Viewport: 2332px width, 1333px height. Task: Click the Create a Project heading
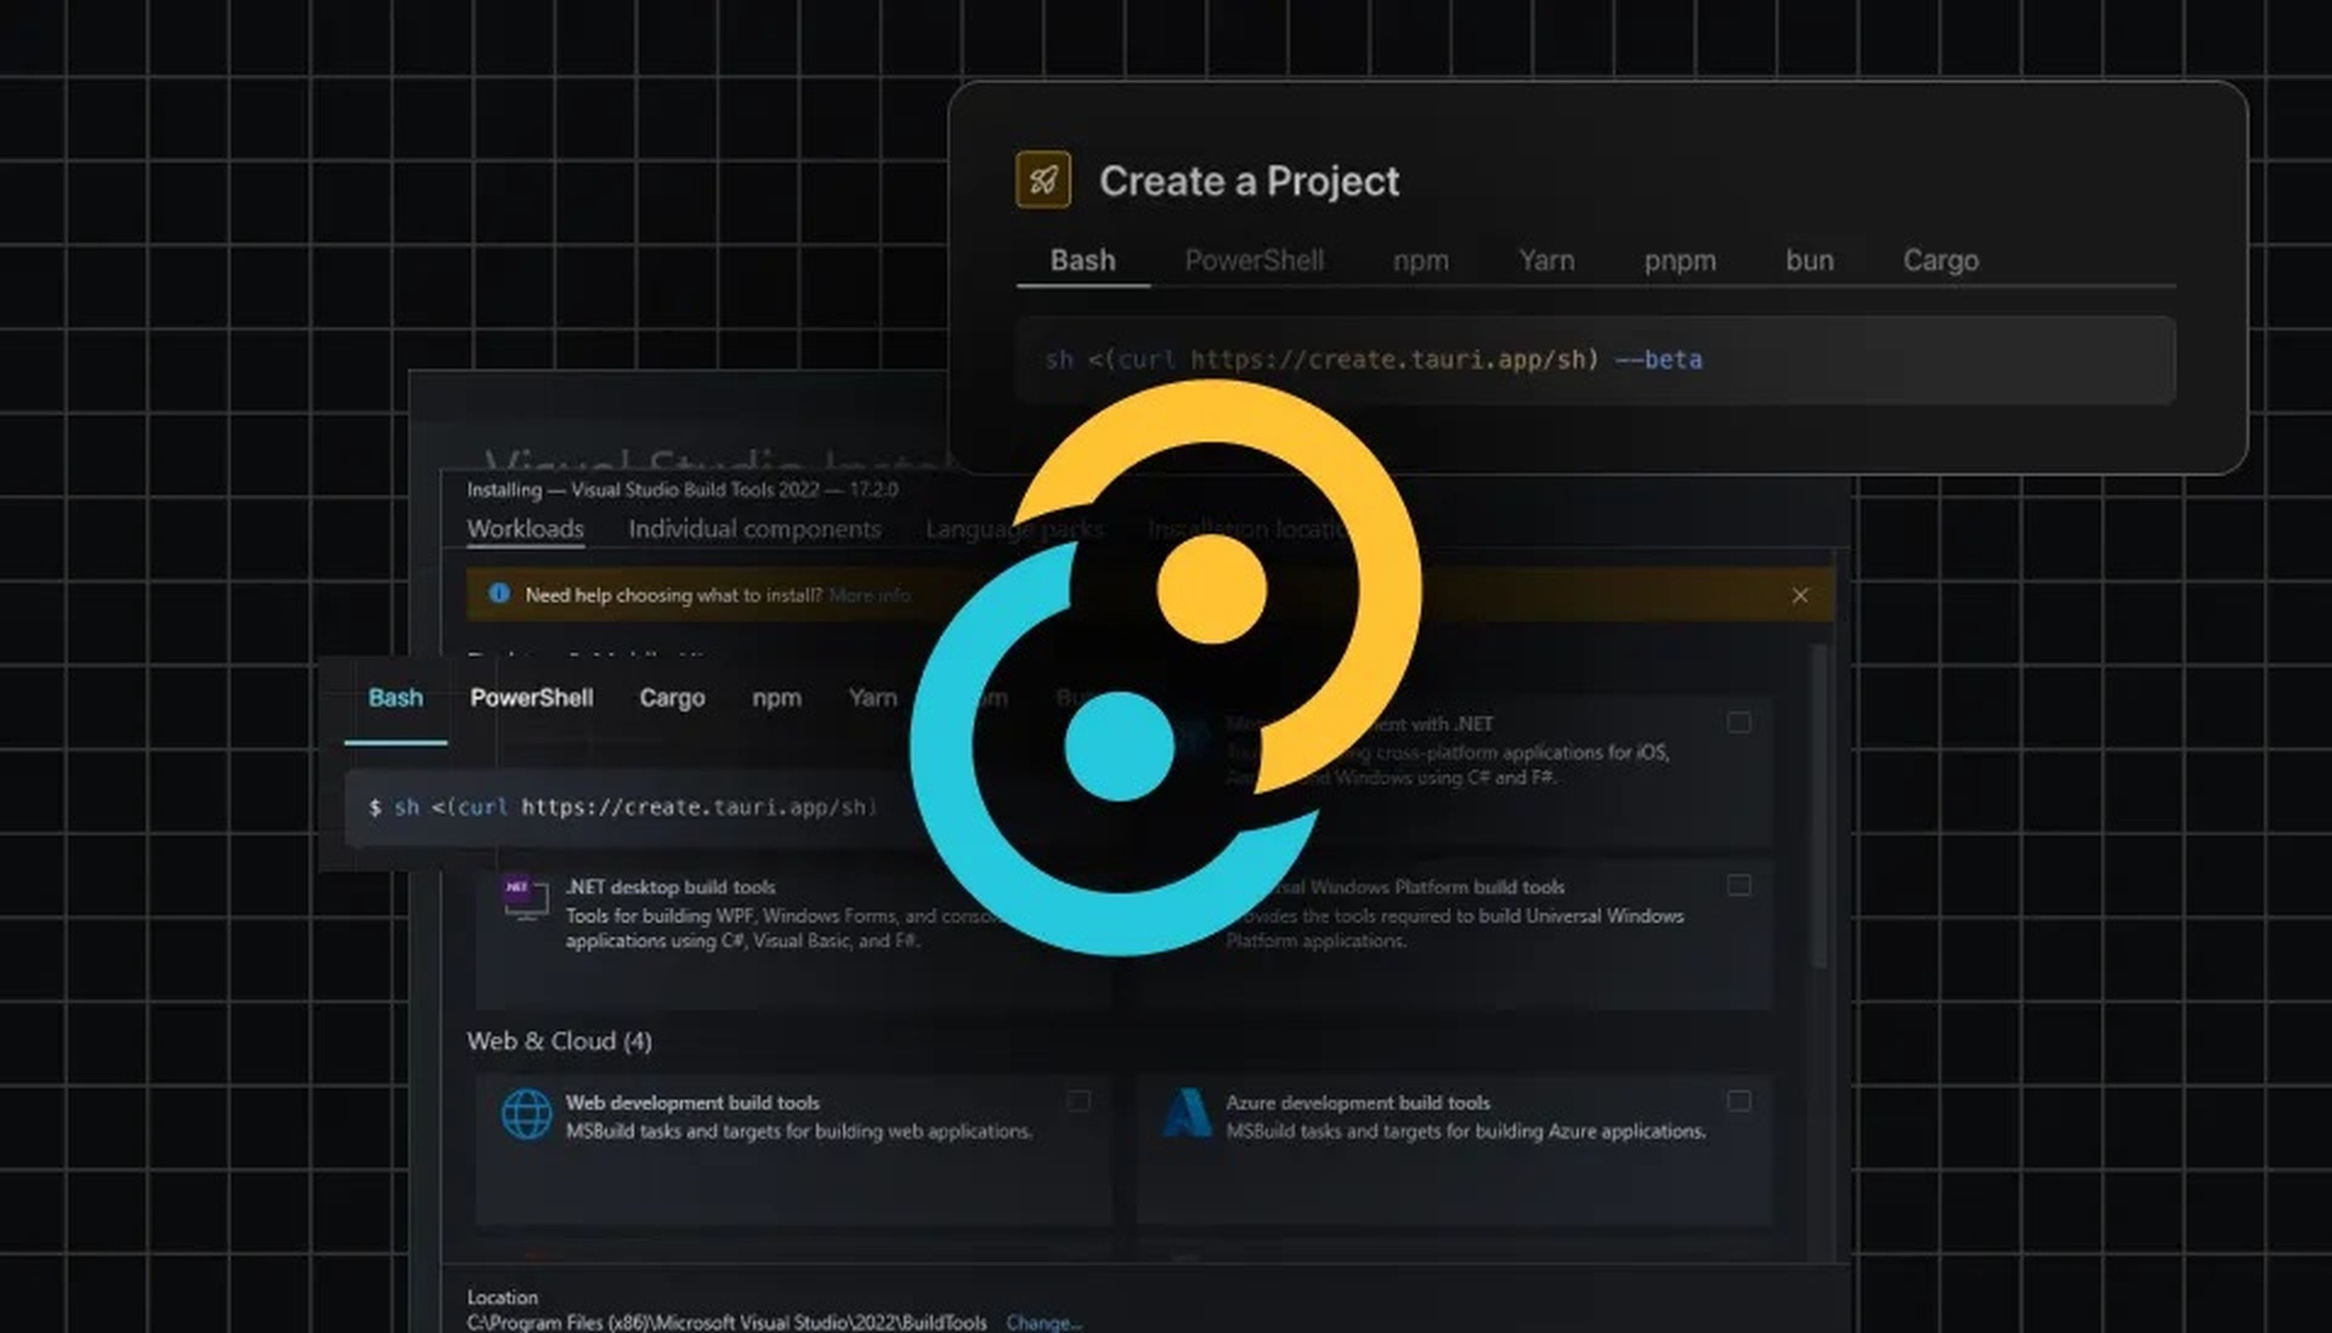(x=1249, y=181)
